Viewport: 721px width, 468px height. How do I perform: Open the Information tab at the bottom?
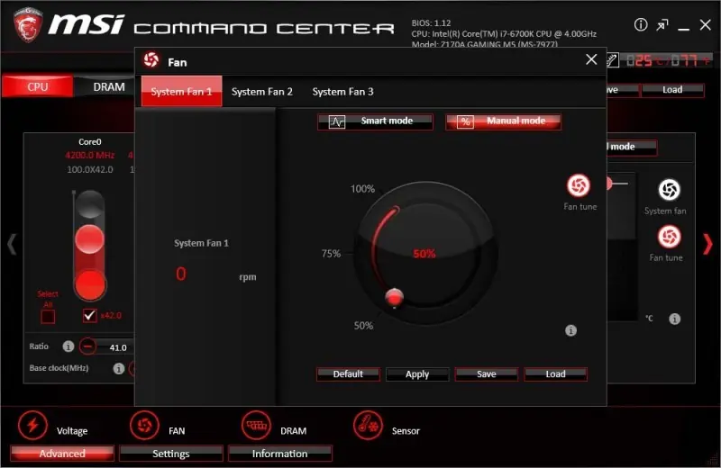click(x=279, y=454)
